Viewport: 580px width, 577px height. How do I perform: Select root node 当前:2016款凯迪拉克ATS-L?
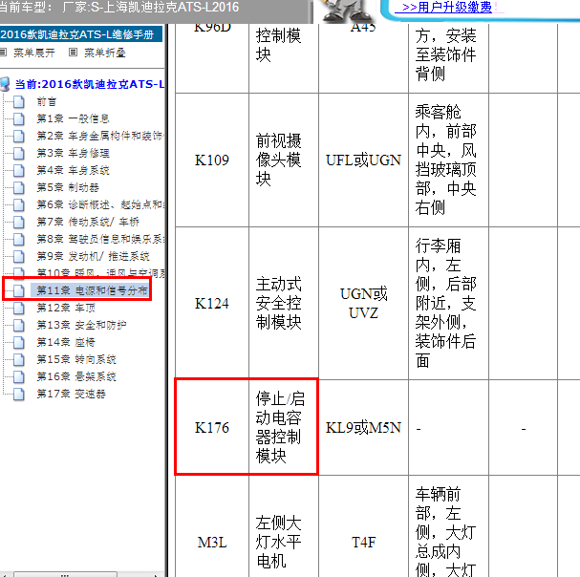coord(90,84)
